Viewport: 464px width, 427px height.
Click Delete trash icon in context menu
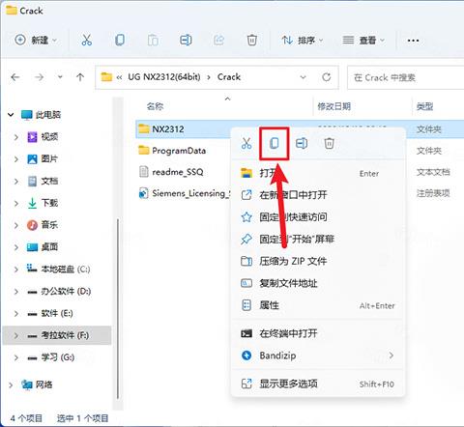tap(329, 143)
